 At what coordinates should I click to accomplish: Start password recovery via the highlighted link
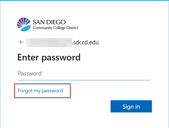(40, 91)
